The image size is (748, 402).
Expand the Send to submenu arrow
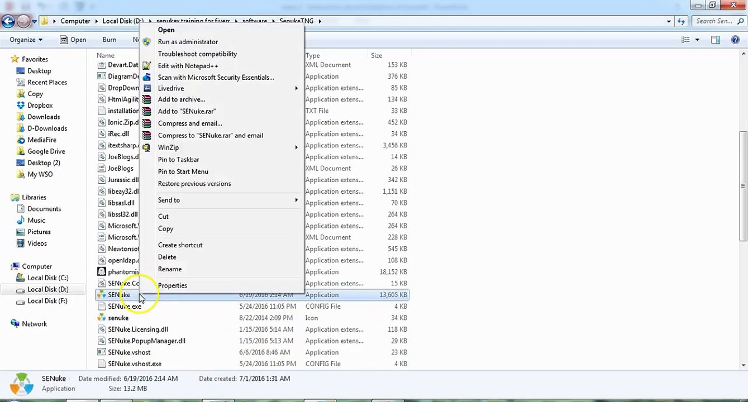click(x=297, y=200)
